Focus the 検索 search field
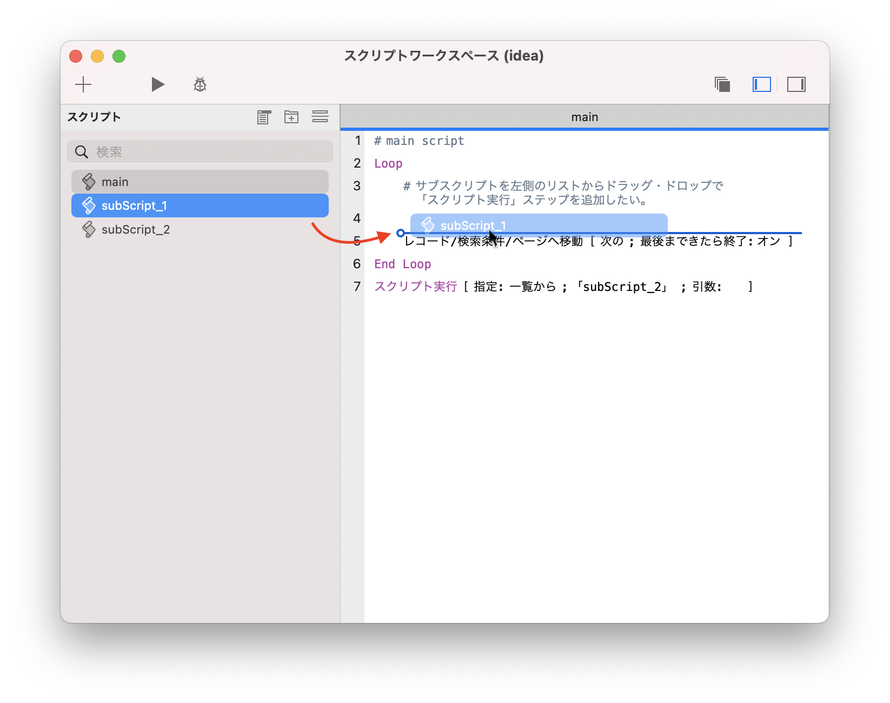This screenshot has height=703, width=890. (200, 151)
